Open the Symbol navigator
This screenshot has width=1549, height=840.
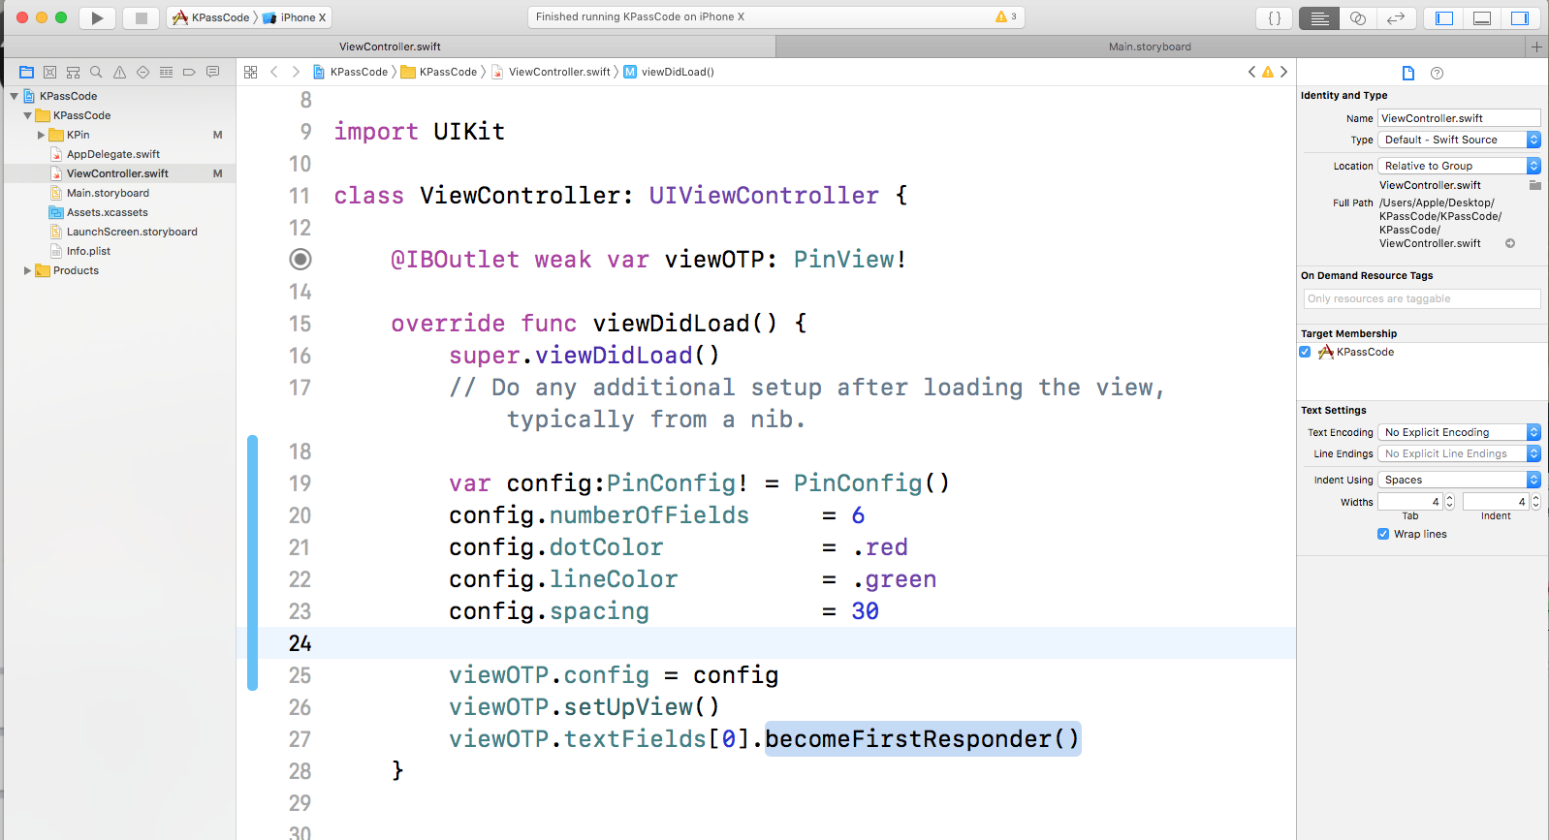coord(73,72)
